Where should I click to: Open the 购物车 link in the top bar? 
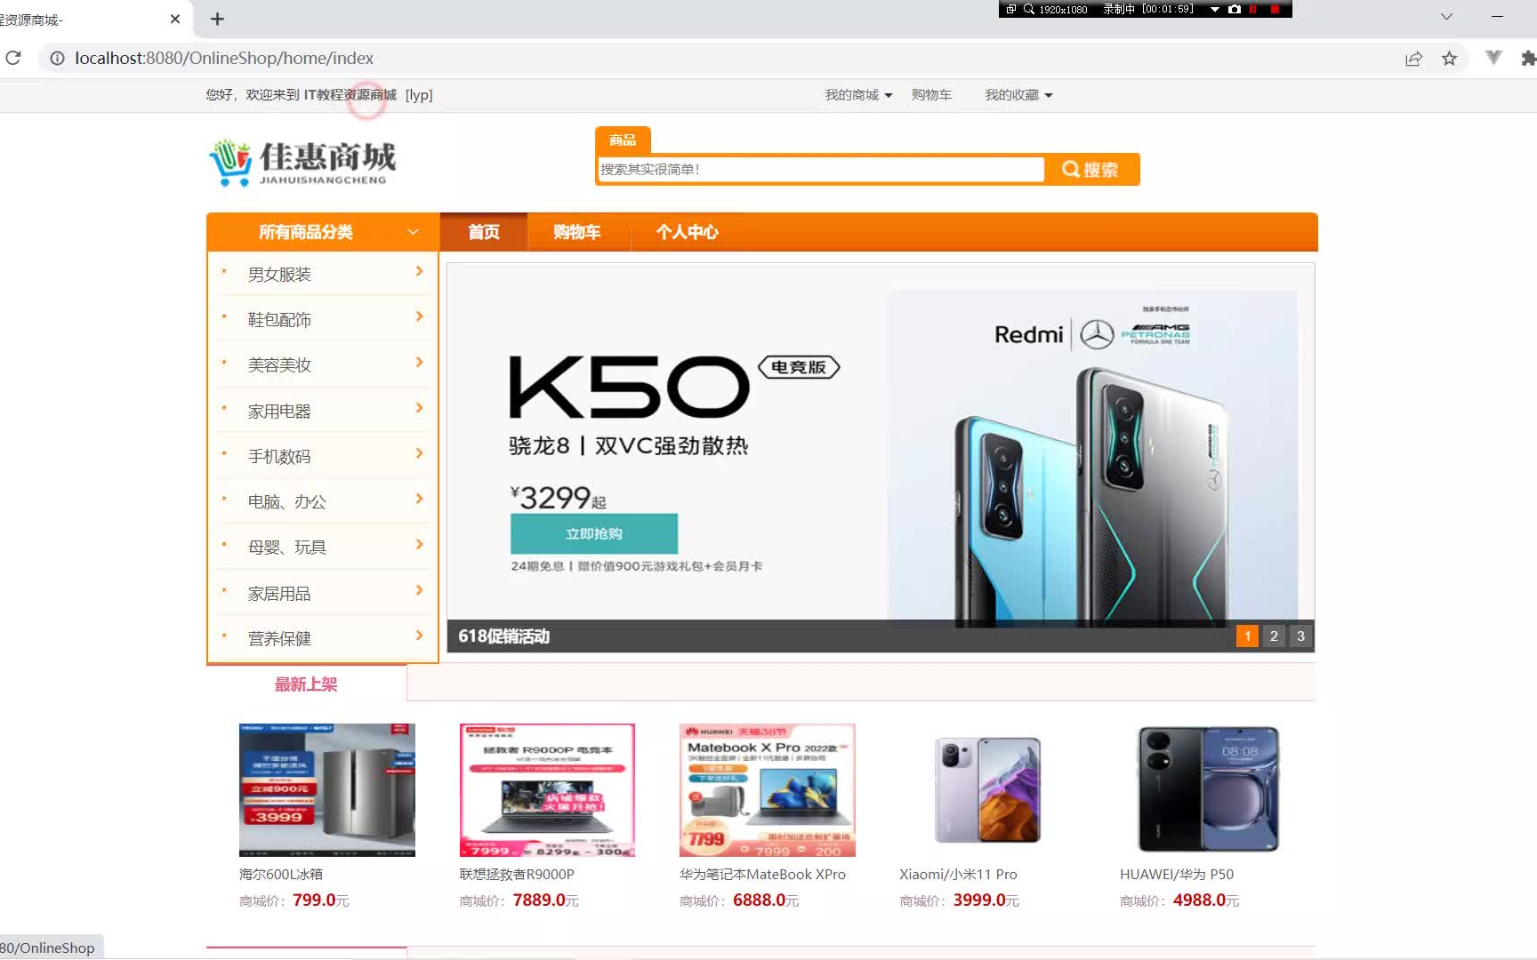[931, 95]
